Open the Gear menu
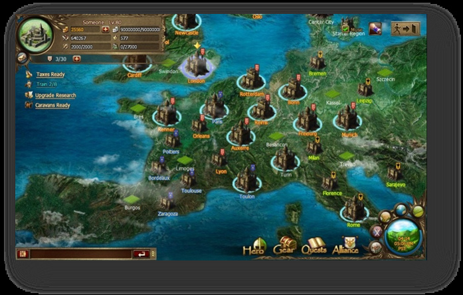 (285, 246)
